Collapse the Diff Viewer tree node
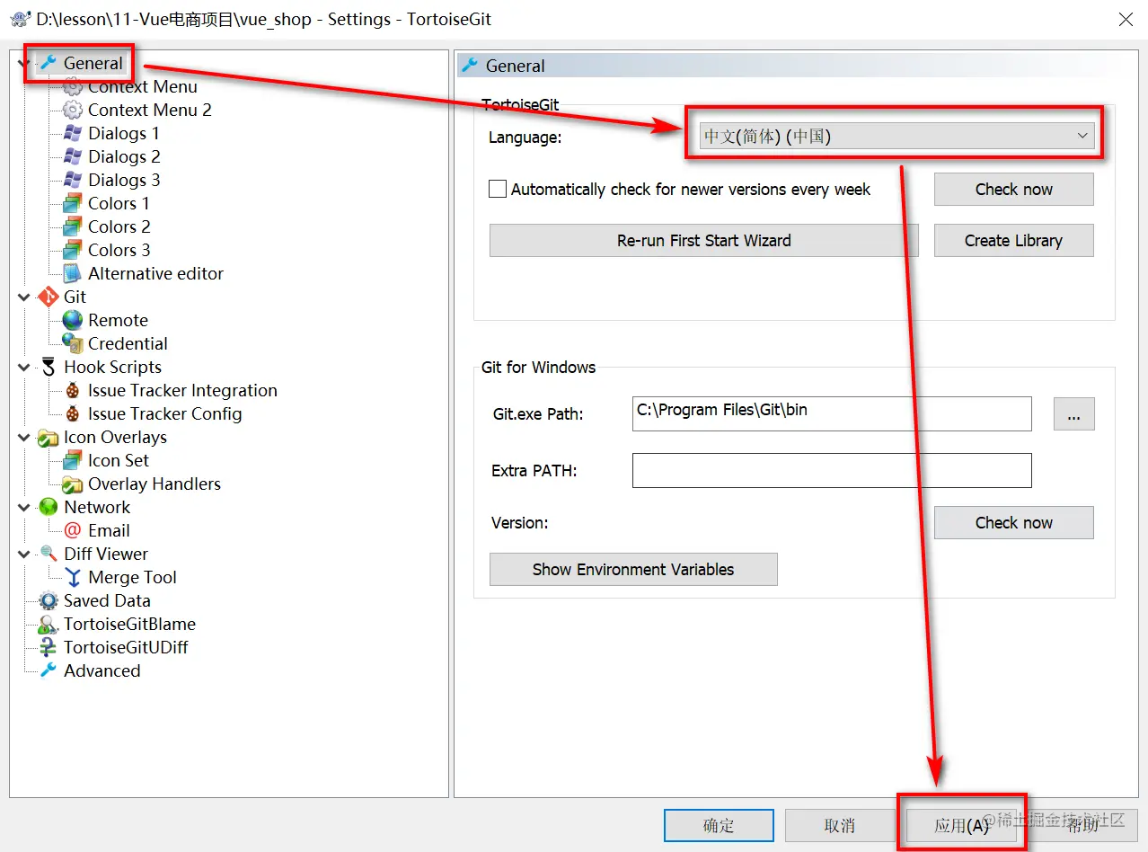 (24, 554)
